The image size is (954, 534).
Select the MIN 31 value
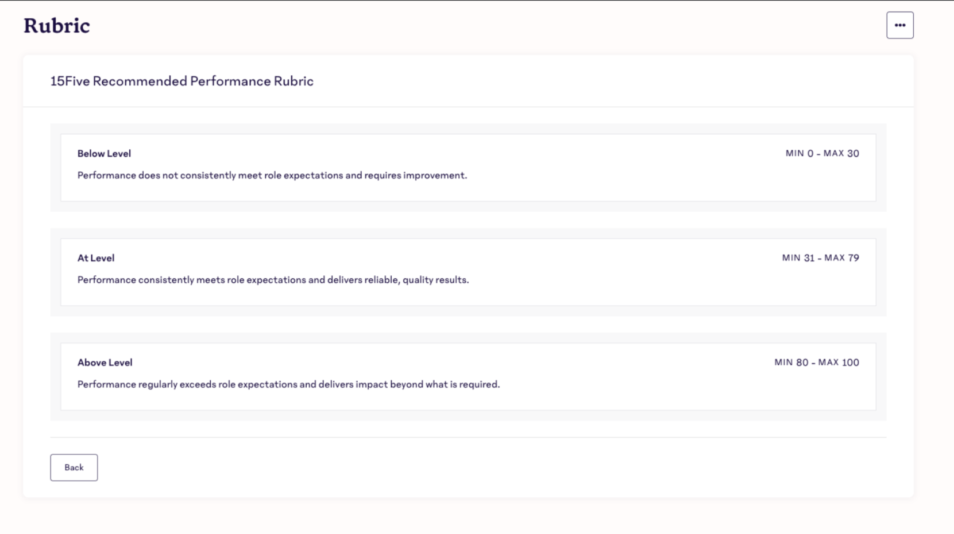coord(798,258)
